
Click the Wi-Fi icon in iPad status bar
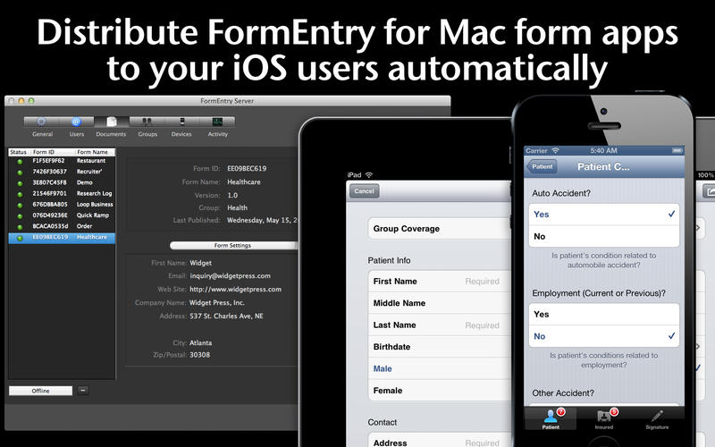(369, 175)
